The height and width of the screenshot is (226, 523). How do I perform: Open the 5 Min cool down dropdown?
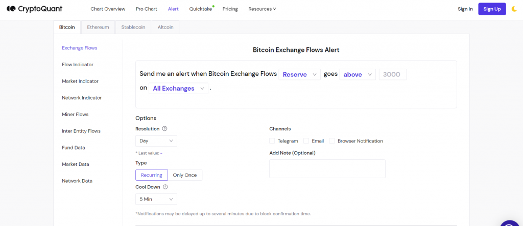(x=156, y=199)
